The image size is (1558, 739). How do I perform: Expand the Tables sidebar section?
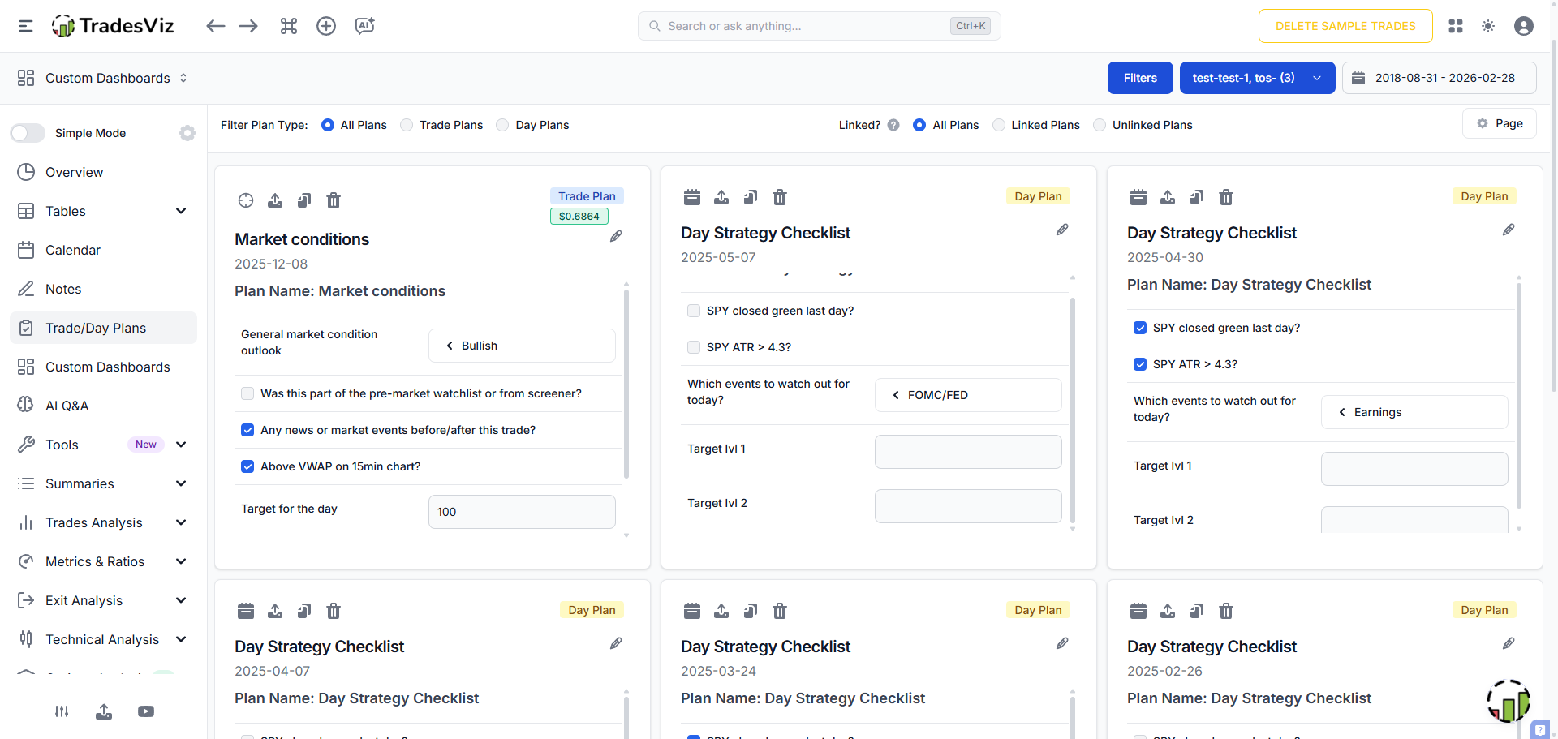tap(181, 211)
